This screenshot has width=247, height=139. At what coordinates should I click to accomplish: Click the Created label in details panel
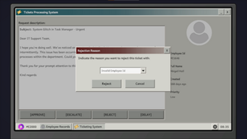click(x=175, y=79)
